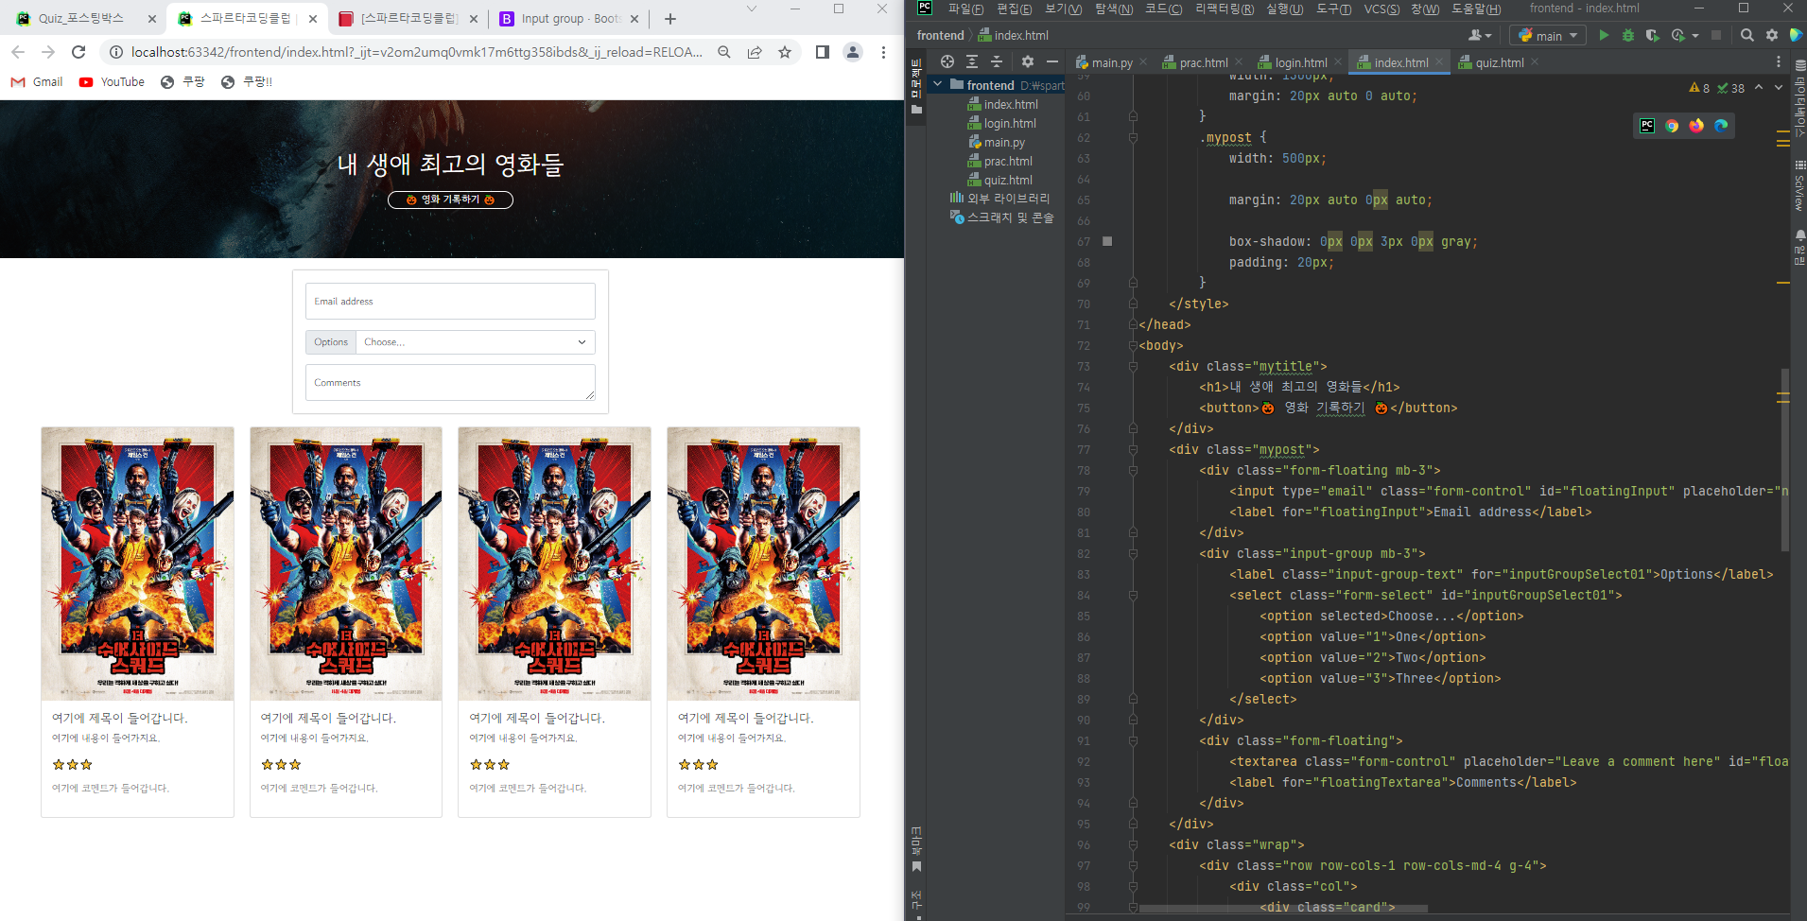Switch to Quiz_포스팅박스 Chrome tab

click(x=81, y=18)
